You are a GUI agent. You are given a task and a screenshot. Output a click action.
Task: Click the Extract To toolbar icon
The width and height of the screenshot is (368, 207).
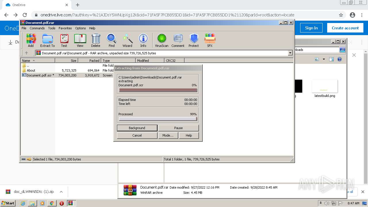(x=47, y=40)
